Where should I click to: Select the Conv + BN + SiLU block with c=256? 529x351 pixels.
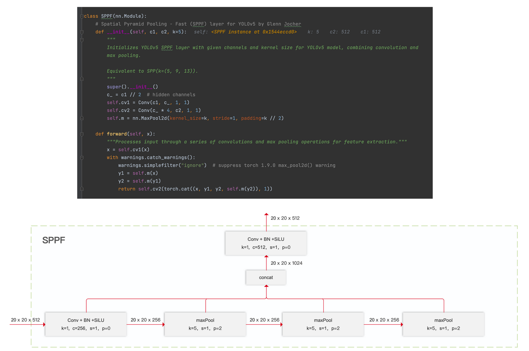[x=86, y=324]
